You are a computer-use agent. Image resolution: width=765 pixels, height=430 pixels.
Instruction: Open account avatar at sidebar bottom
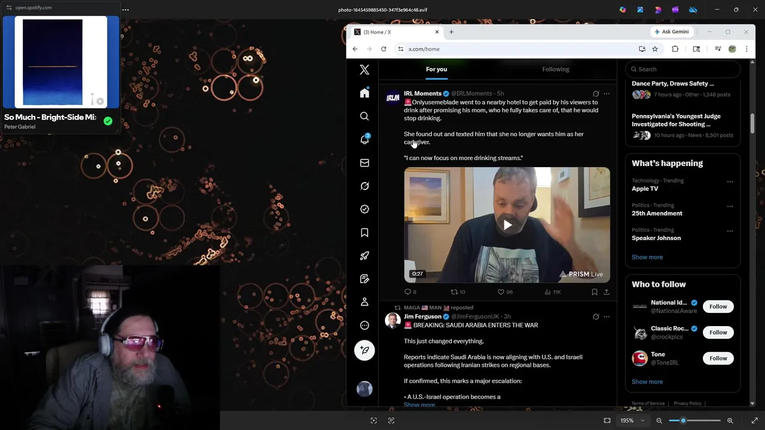(365, 389)
